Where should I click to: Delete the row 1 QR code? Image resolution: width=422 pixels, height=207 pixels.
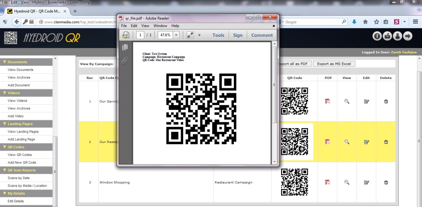tap(386, 101)
